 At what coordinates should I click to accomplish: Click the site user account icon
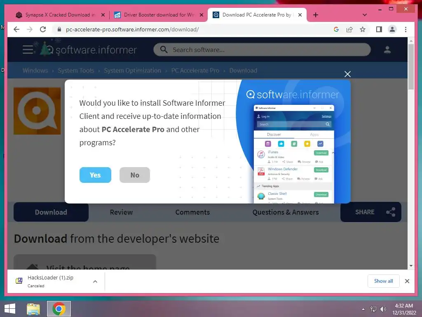point(387,50)
